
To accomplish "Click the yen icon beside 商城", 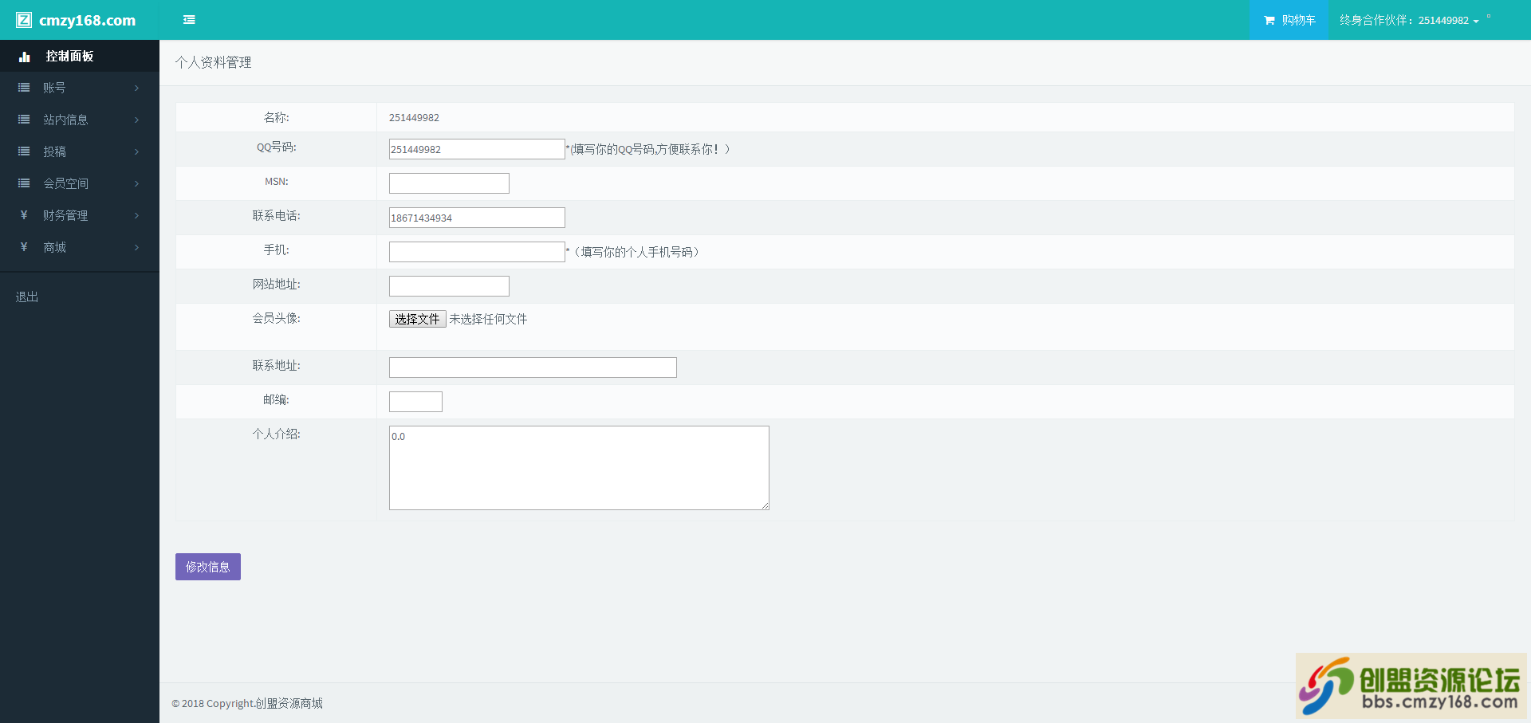I will [24, 247].
